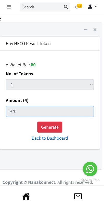Click the Generate button
Viewport: 104px width, 205px height.
pyautogui.click(x=50, y=127)
